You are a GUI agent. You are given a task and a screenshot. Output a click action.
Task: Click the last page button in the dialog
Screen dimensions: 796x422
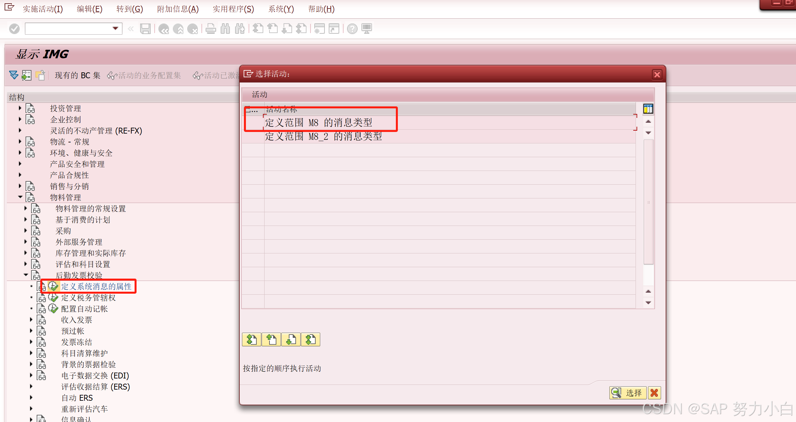[310, 339]
